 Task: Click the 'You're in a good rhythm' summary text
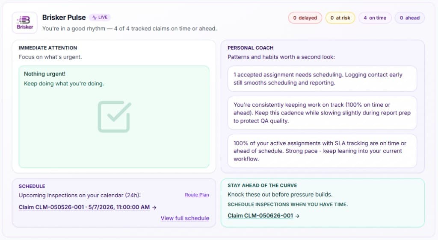pyautogui.click(x=129, y=29)
